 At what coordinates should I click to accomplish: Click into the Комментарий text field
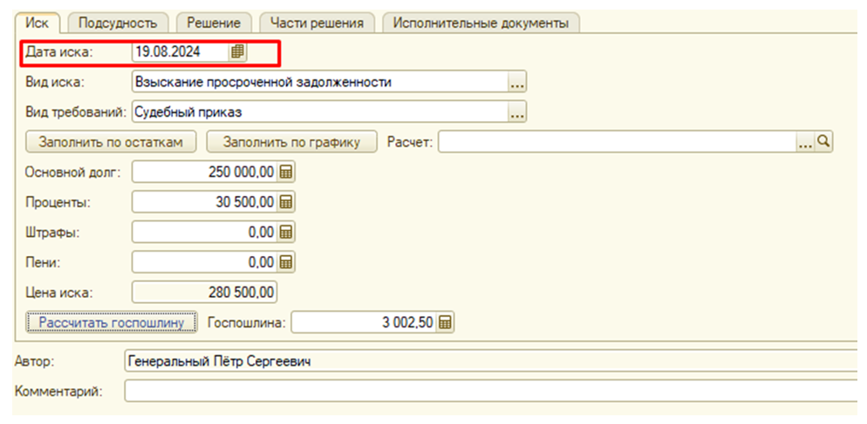[x=488, y=392]
